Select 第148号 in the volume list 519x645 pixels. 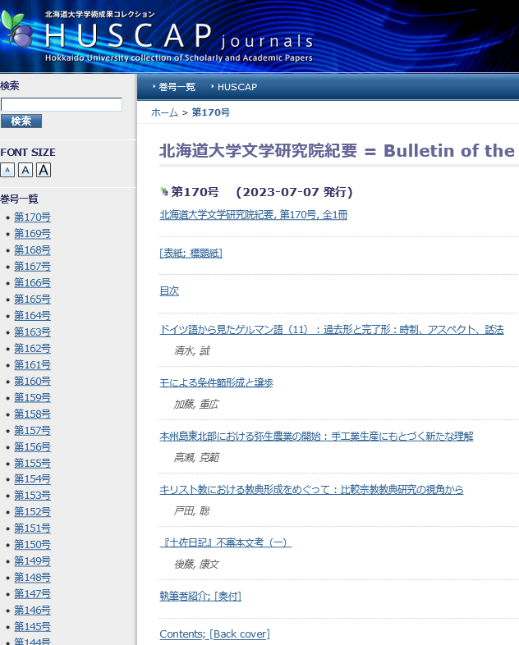(x=33, y=577)
